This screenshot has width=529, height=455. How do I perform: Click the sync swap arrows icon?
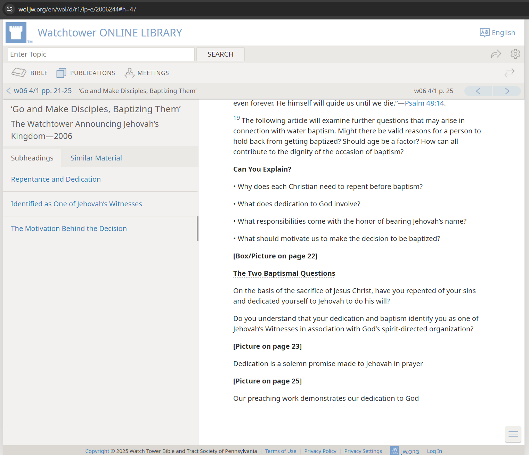(509, 73)
